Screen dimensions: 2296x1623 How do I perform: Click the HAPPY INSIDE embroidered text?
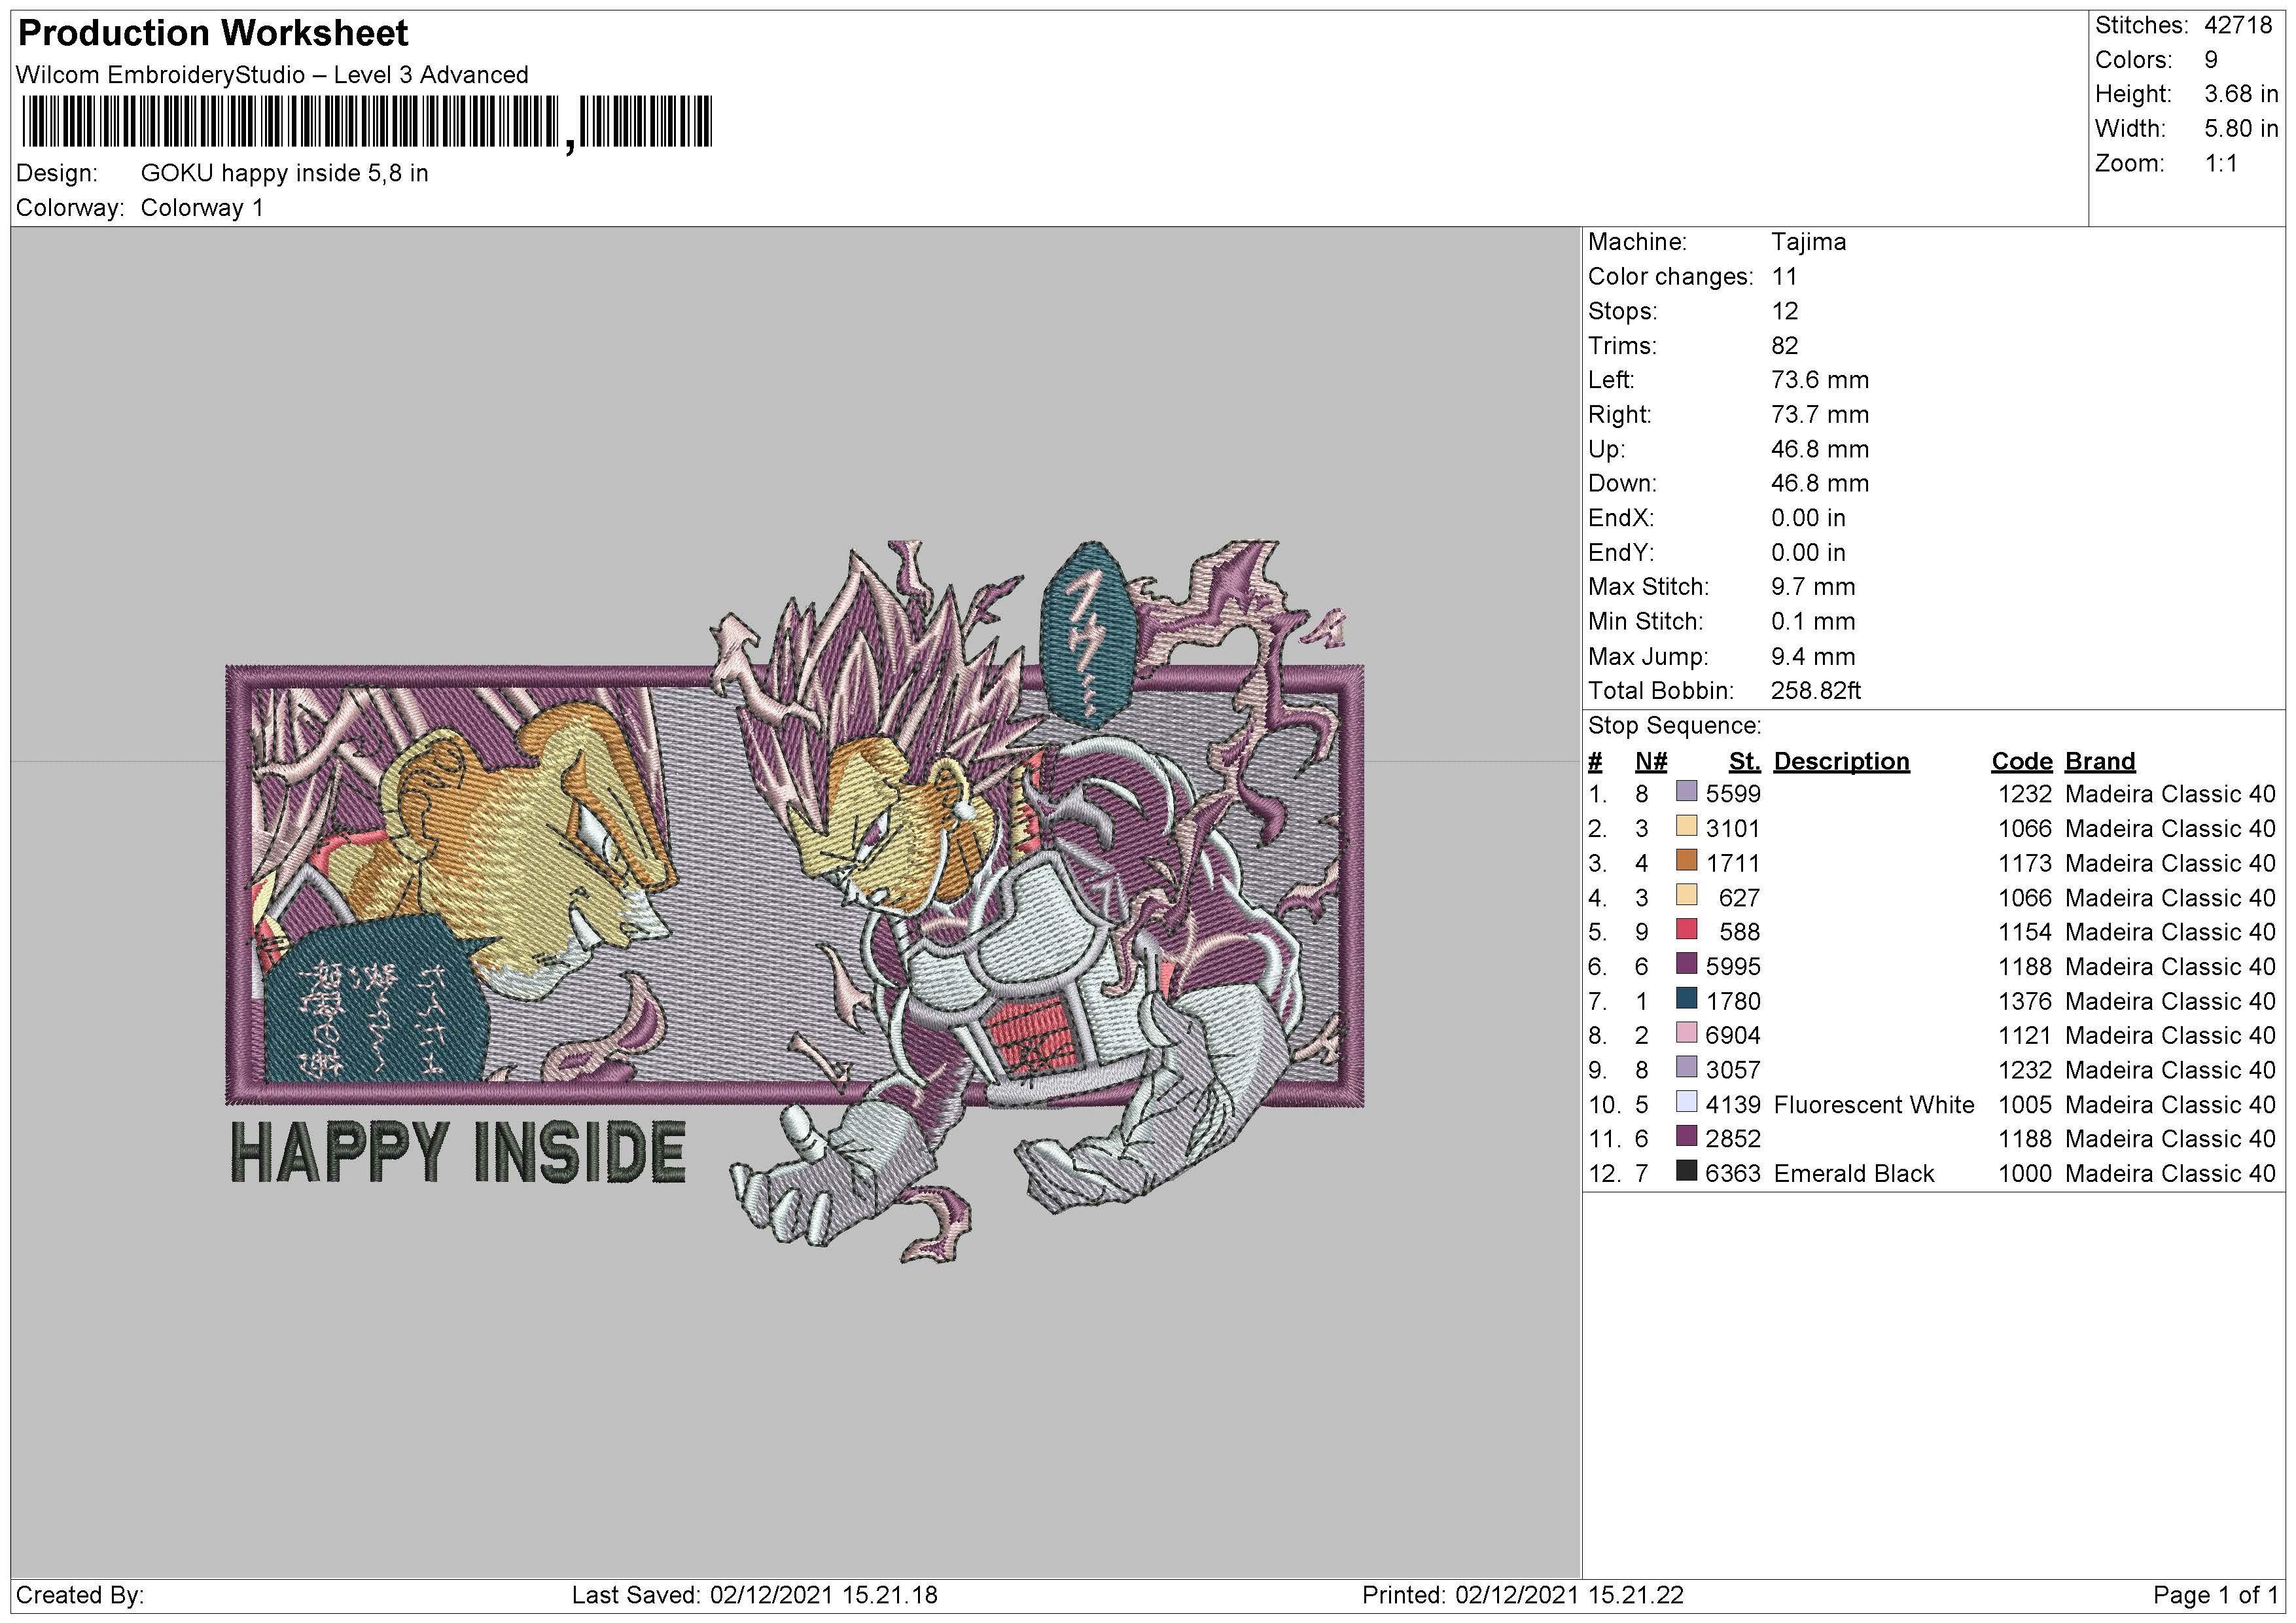[x=458, y=1151]
